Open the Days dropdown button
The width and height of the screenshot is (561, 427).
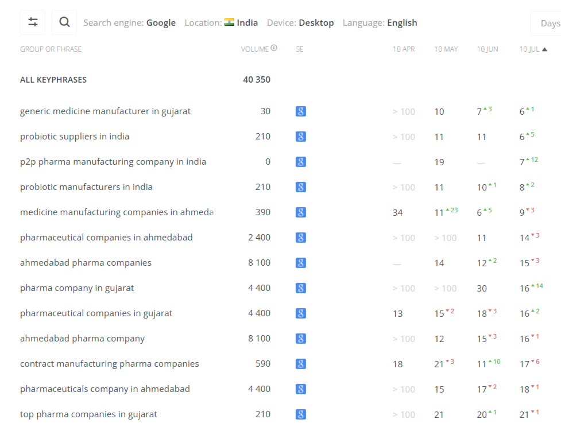[546, 24]
